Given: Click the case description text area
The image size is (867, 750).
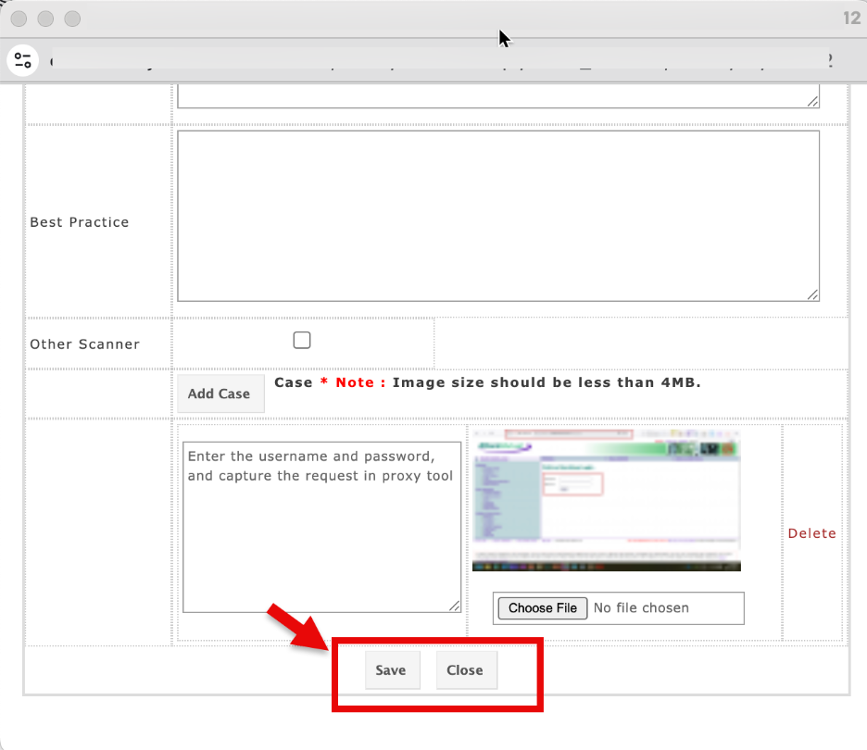Looking at the screenshot, I should pos(321,527).
